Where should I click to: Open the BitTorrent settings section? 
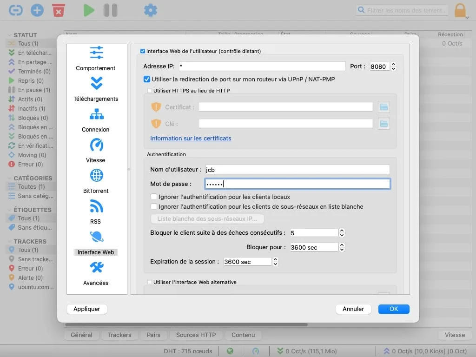pyautogui.click(x=96, y=181)
